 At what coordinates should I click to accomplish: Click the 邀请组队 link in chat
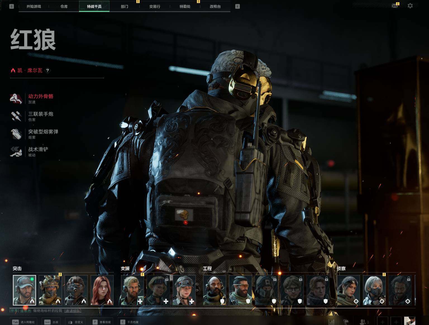point(73,311)
